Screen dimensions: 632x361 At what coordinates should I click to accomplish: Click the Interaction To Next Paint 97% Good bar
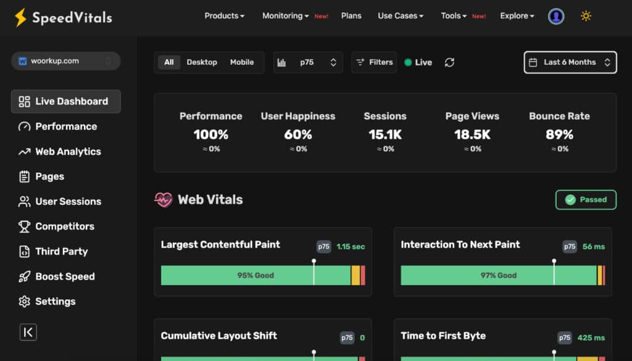tap(499, 275)
